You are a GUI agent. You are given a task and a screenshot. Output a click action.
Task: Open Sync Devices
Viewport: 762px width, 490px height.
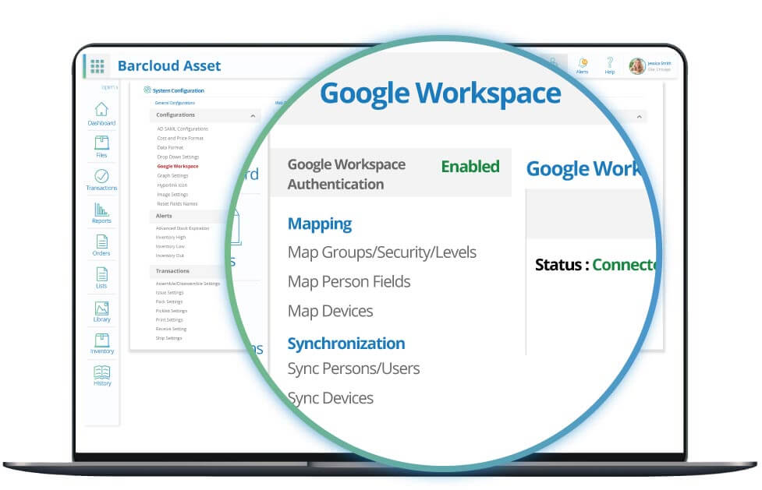click(x=331, y=398)
